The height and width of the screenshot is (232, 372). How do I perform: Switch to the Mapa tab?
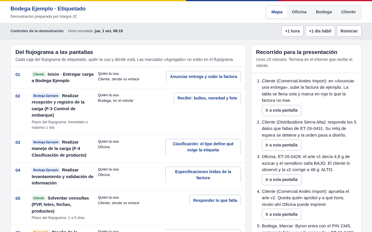[x=277, y=12]
